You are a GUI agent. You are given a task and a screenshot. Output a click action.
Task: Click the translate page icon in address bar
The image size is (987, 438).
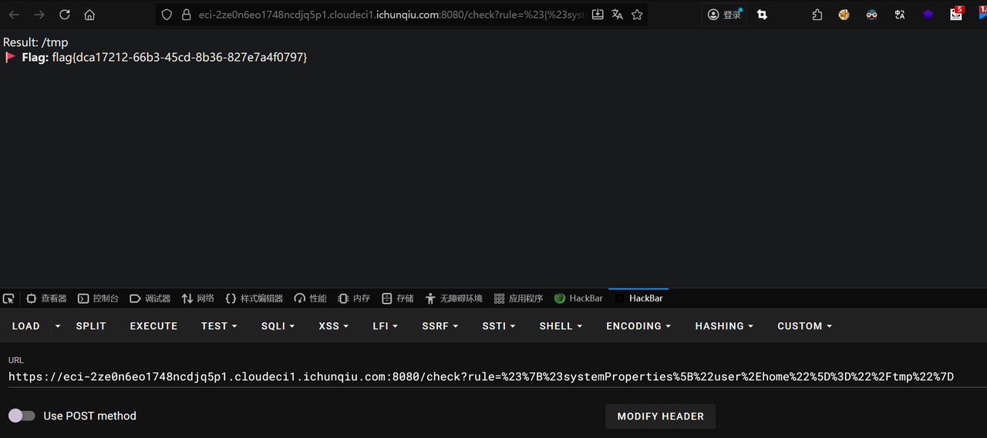coord(617,15)
